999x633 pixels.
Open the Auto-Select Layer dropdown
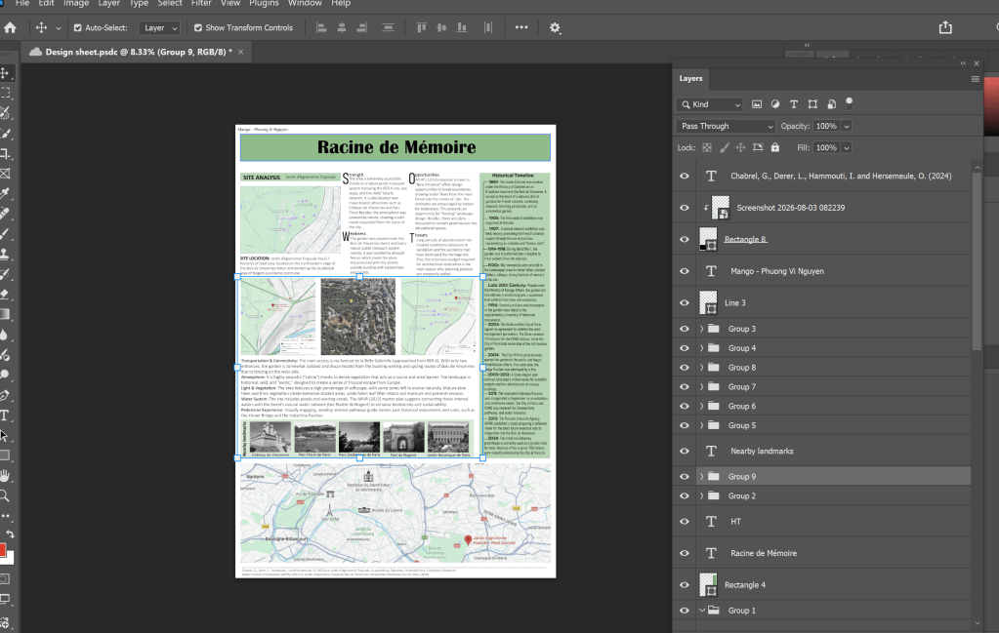click(x=159, y=28)
